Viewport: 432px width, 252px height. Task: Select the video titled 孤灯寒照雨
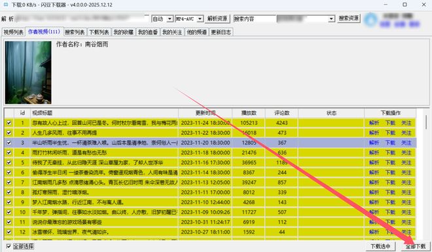point(61,192)
